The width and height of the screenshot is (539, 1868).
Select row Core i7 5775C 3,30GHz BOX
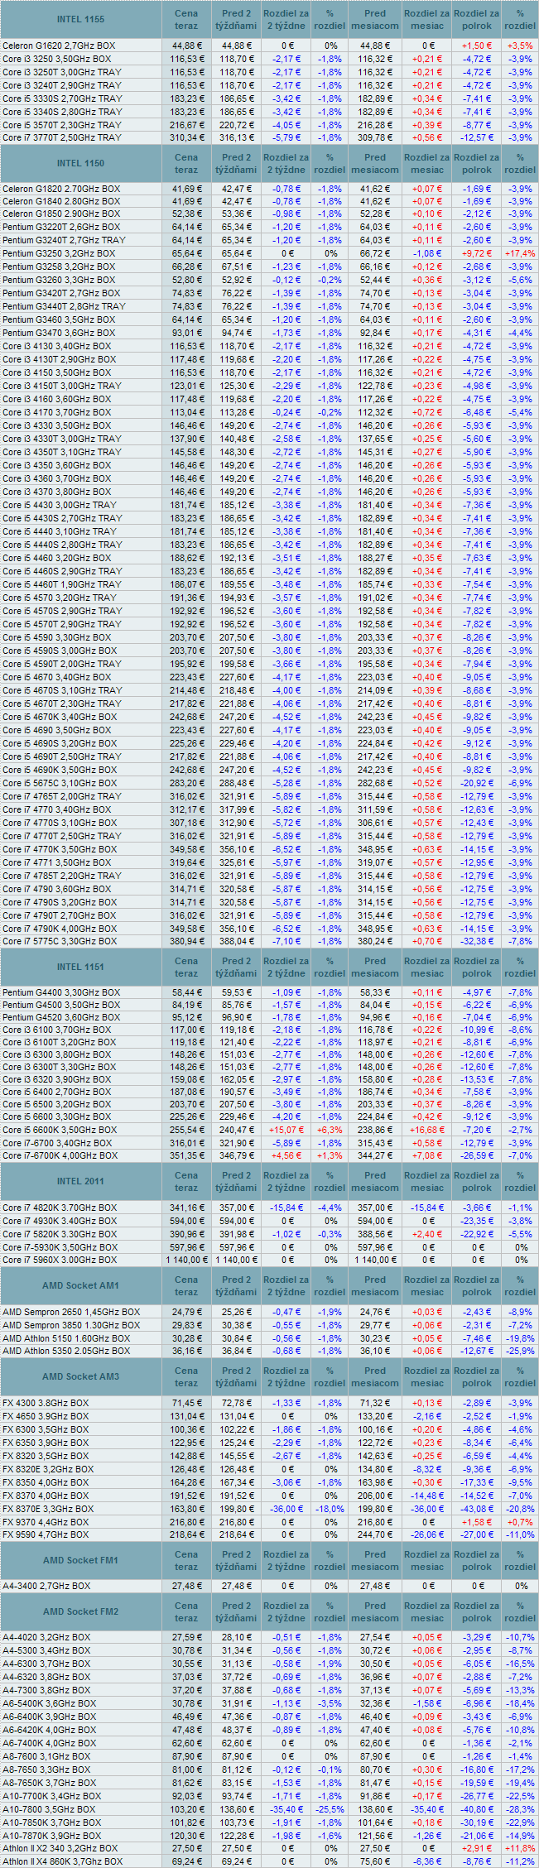[269, 942]
